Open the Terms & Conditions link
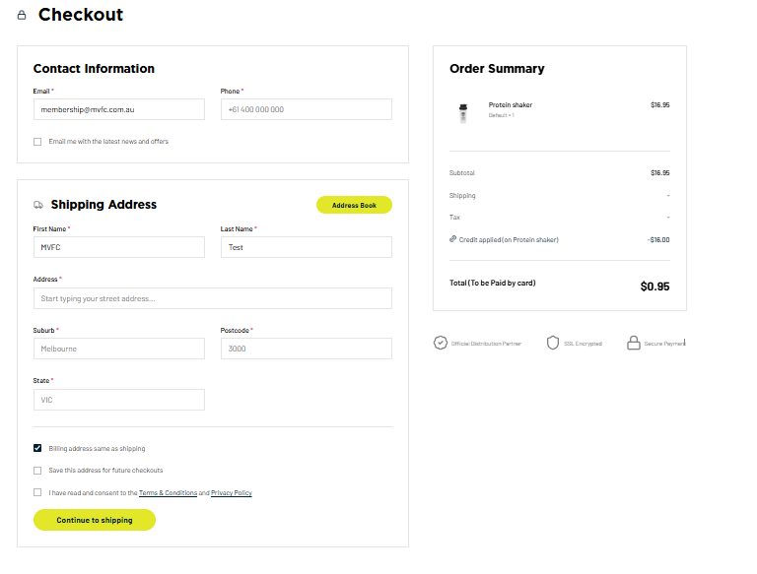The image size is (757, 574). [168, 493]
